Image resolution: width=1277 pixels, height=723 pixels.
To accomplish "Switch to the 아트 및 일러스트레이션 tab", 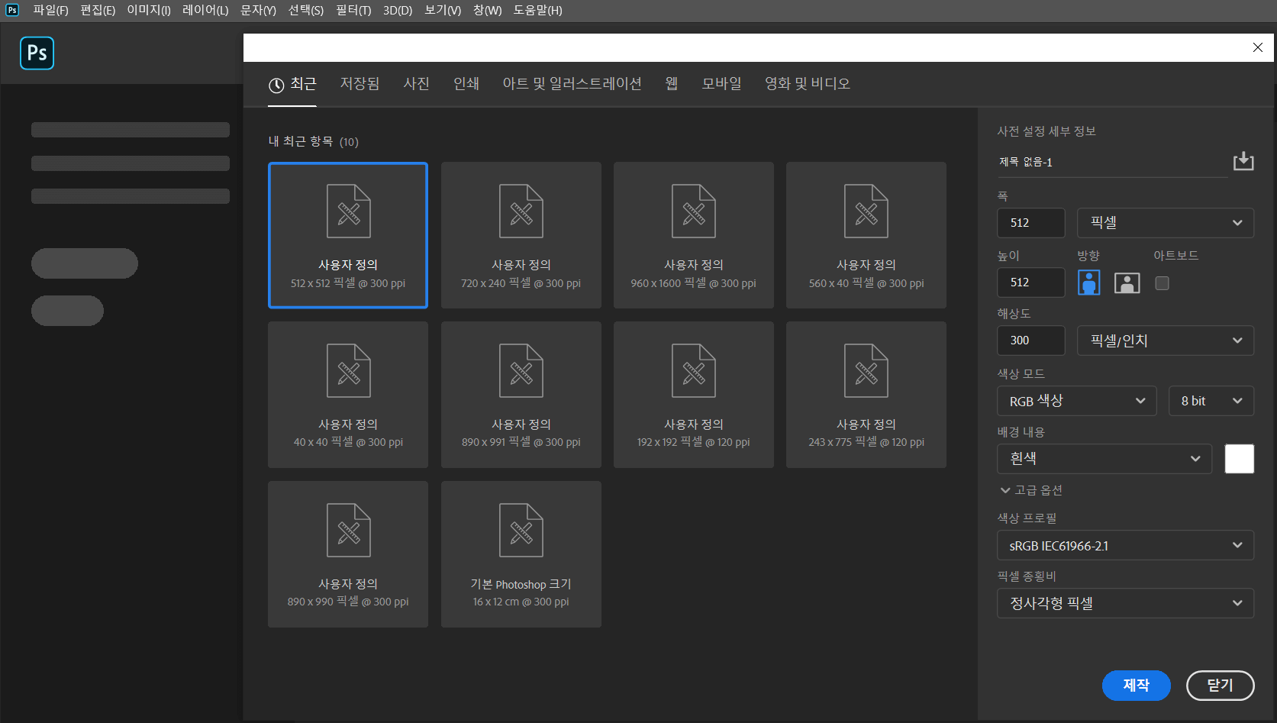I will coord(572,83).
